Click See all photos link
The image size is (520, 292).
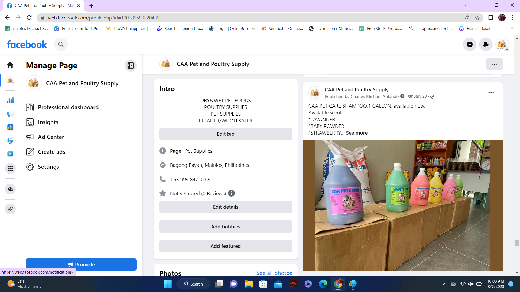[x=274, y=273]
